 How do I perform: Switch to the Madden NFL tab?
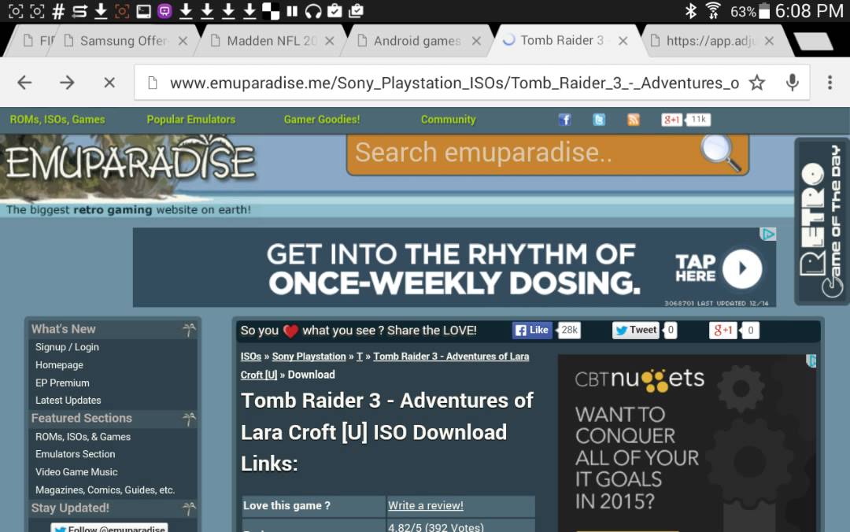[271, 41]
